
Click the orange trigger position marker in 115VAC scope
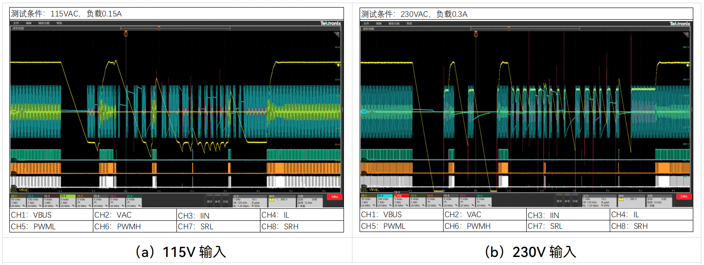(x=126, y=34)
